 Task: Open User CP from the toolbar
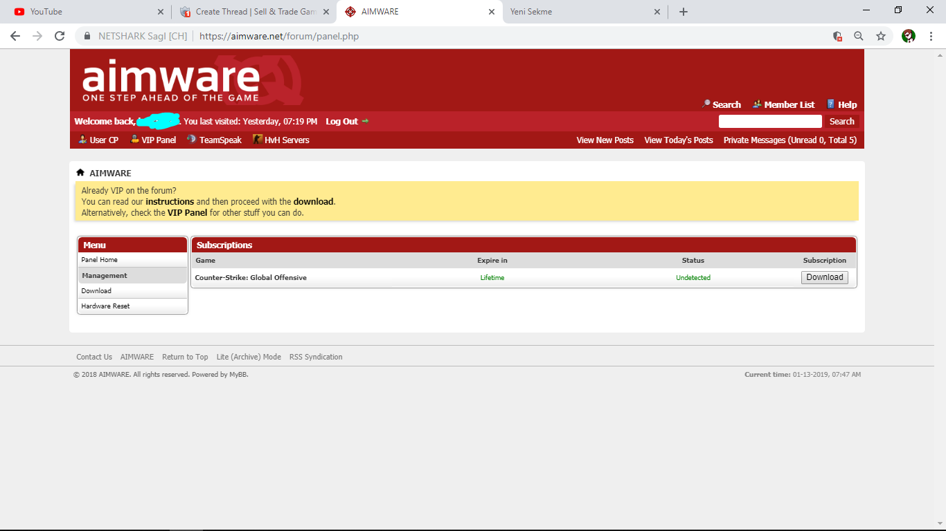click(x=98, y=140)
